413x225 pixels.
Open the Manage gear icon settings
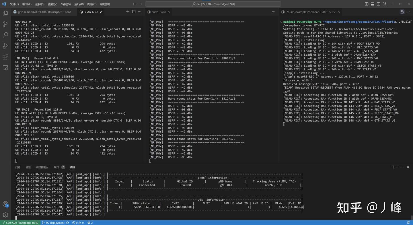click(5, 215)
